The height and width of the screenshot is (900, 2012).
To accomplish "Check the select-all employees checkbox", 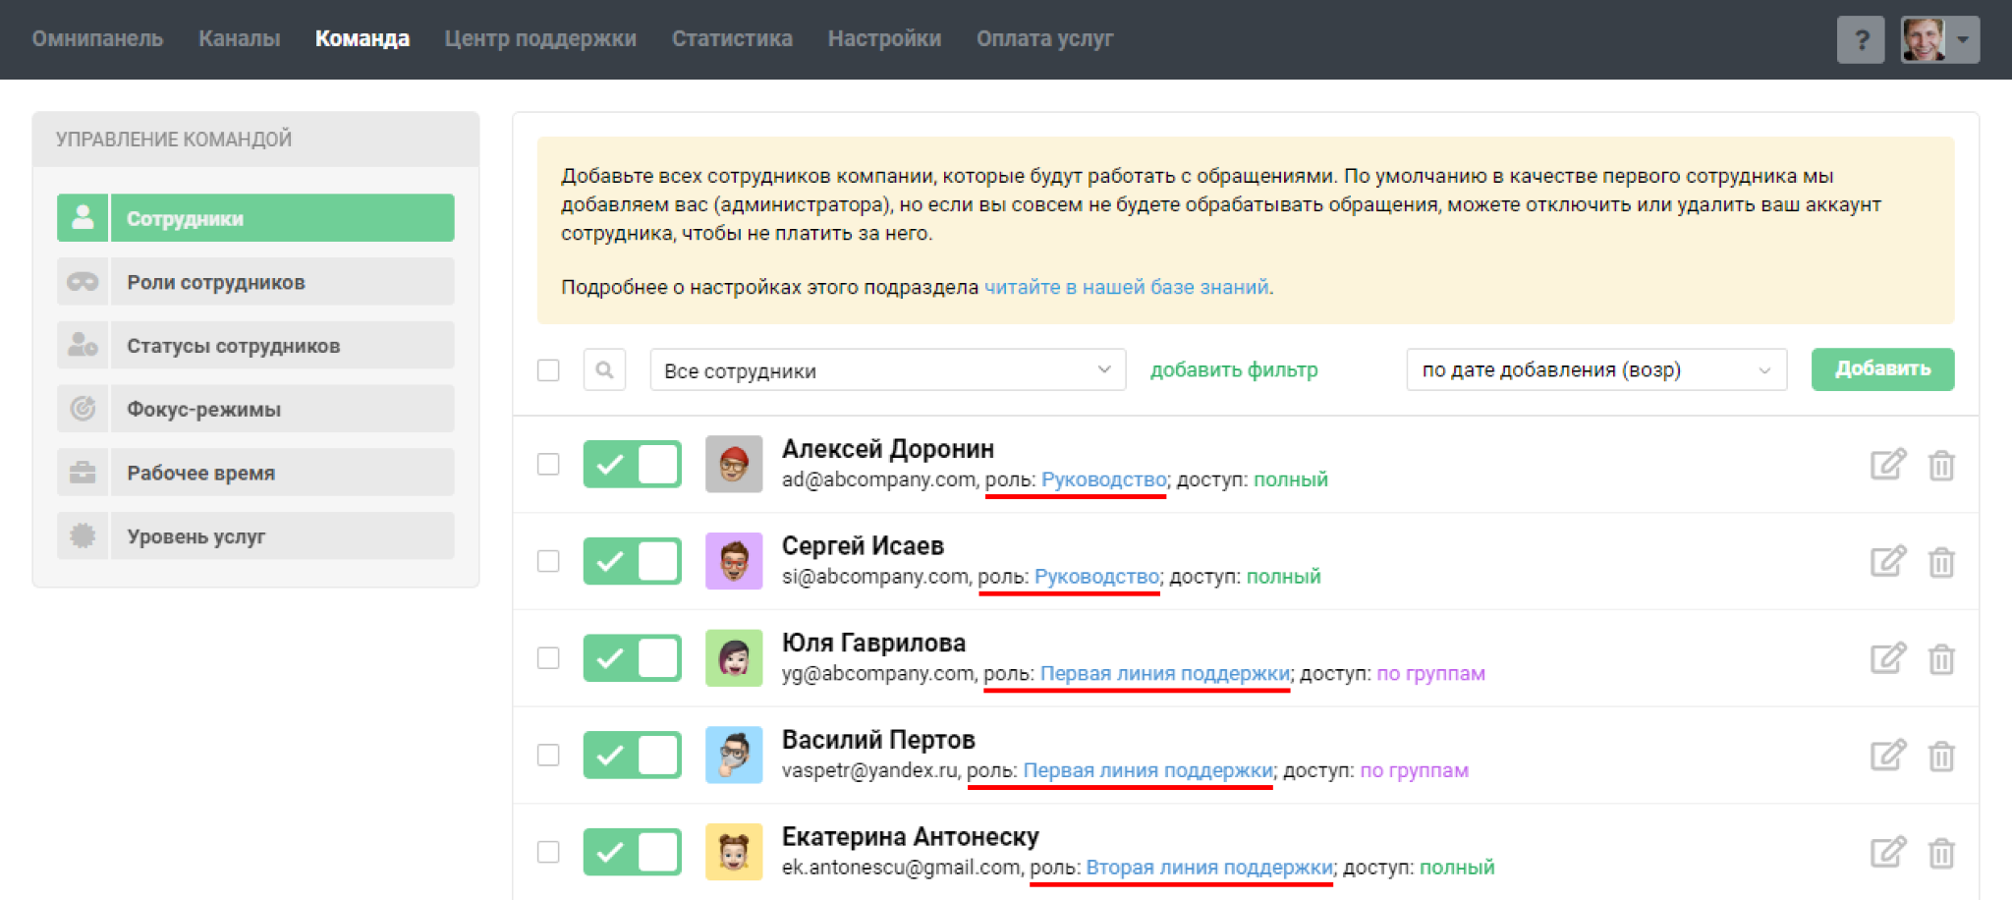I will pyautogui.click(x=548, y=370).
